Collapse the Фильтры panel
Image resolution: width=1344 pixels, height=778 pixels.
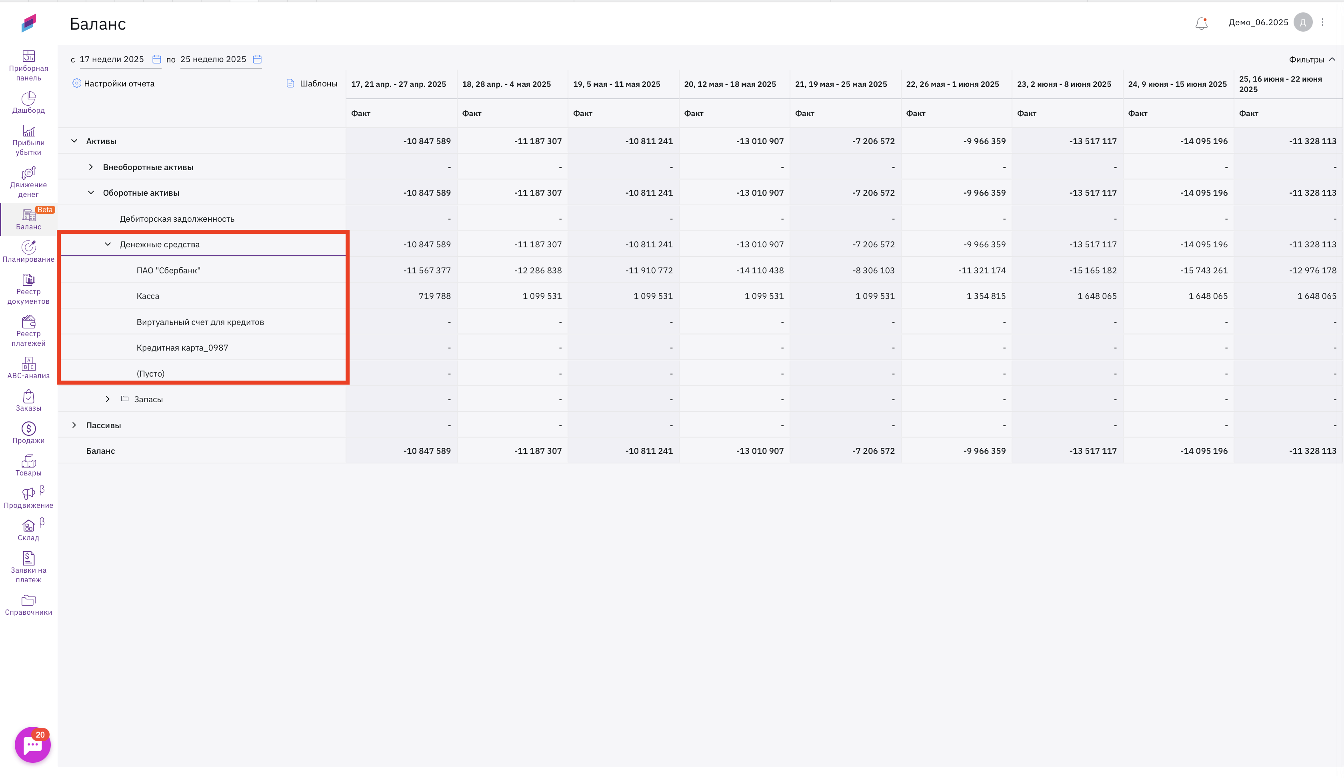coord(1312,59)
